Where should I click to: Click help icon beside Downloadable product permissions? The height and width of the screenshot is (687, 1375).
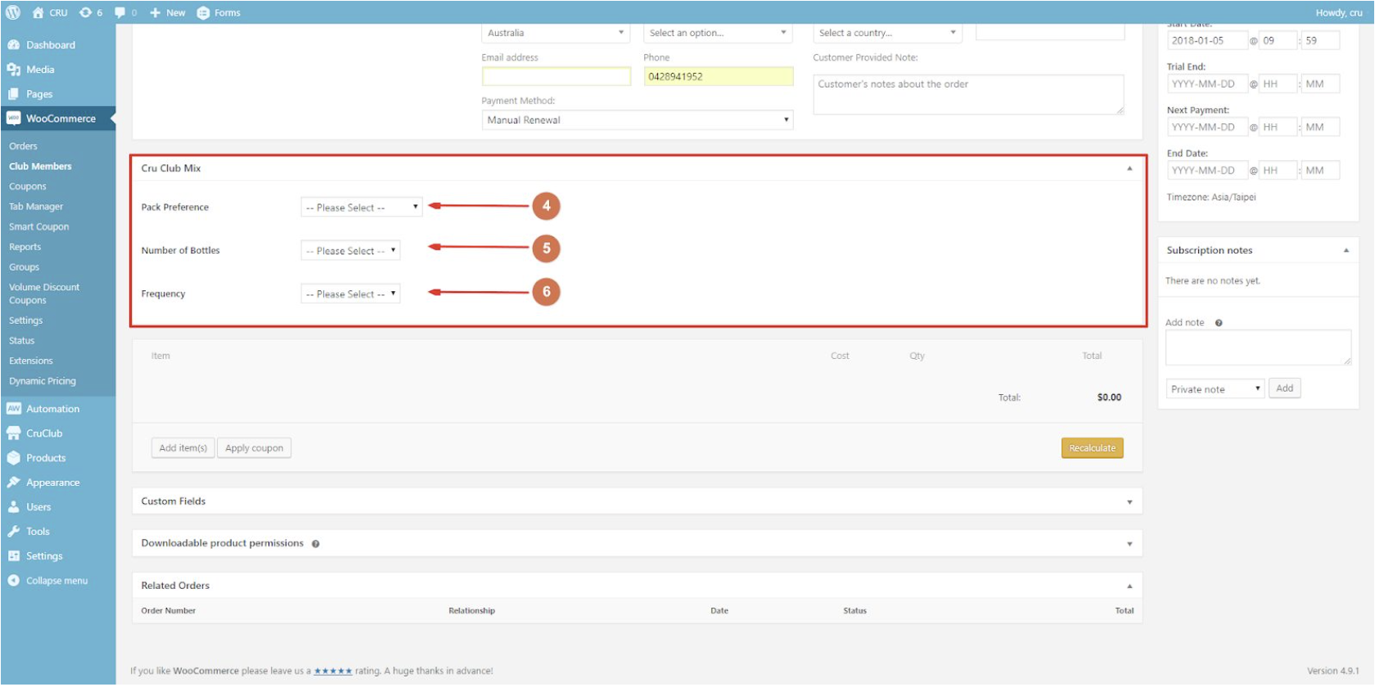(x=315, y=544)
